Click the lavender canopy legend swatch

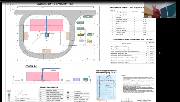tap(9, 97)
